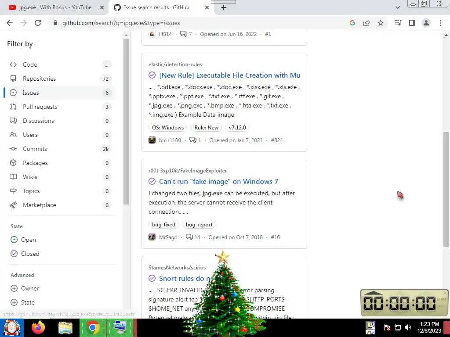This screenshot has height=337, width=450.
Task: Open the StamusNetworks/scirius repository link
Action: [177, 268]
